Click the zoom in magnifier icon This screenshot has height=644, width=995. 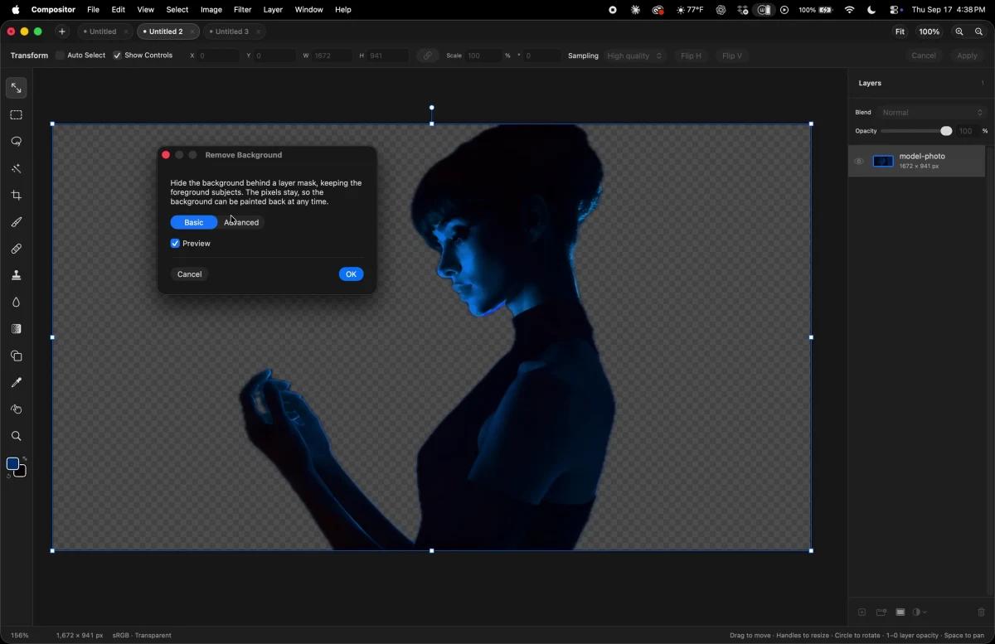pos(959,31)
